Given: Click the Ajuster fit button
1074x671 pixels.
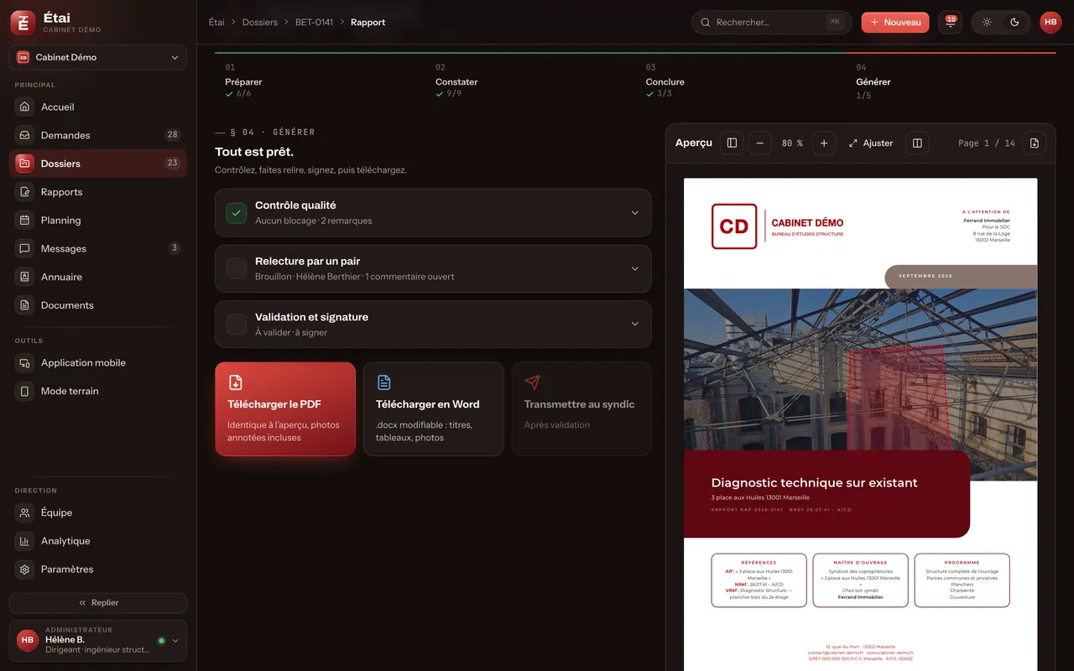Looking at the screenshot, I should 871,143.
